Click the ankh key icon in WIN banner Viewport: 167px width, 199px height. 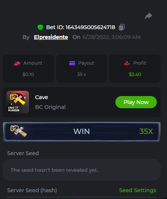click(x=18, y=131)
